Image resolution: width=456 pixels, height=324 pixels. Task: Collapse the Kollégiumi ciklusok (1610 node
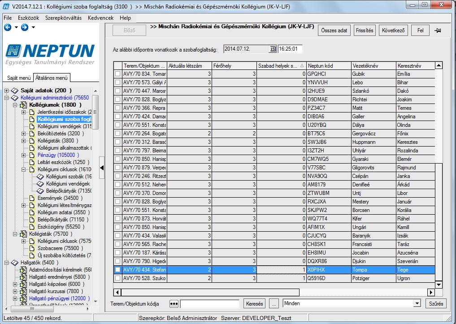point(24,169)
